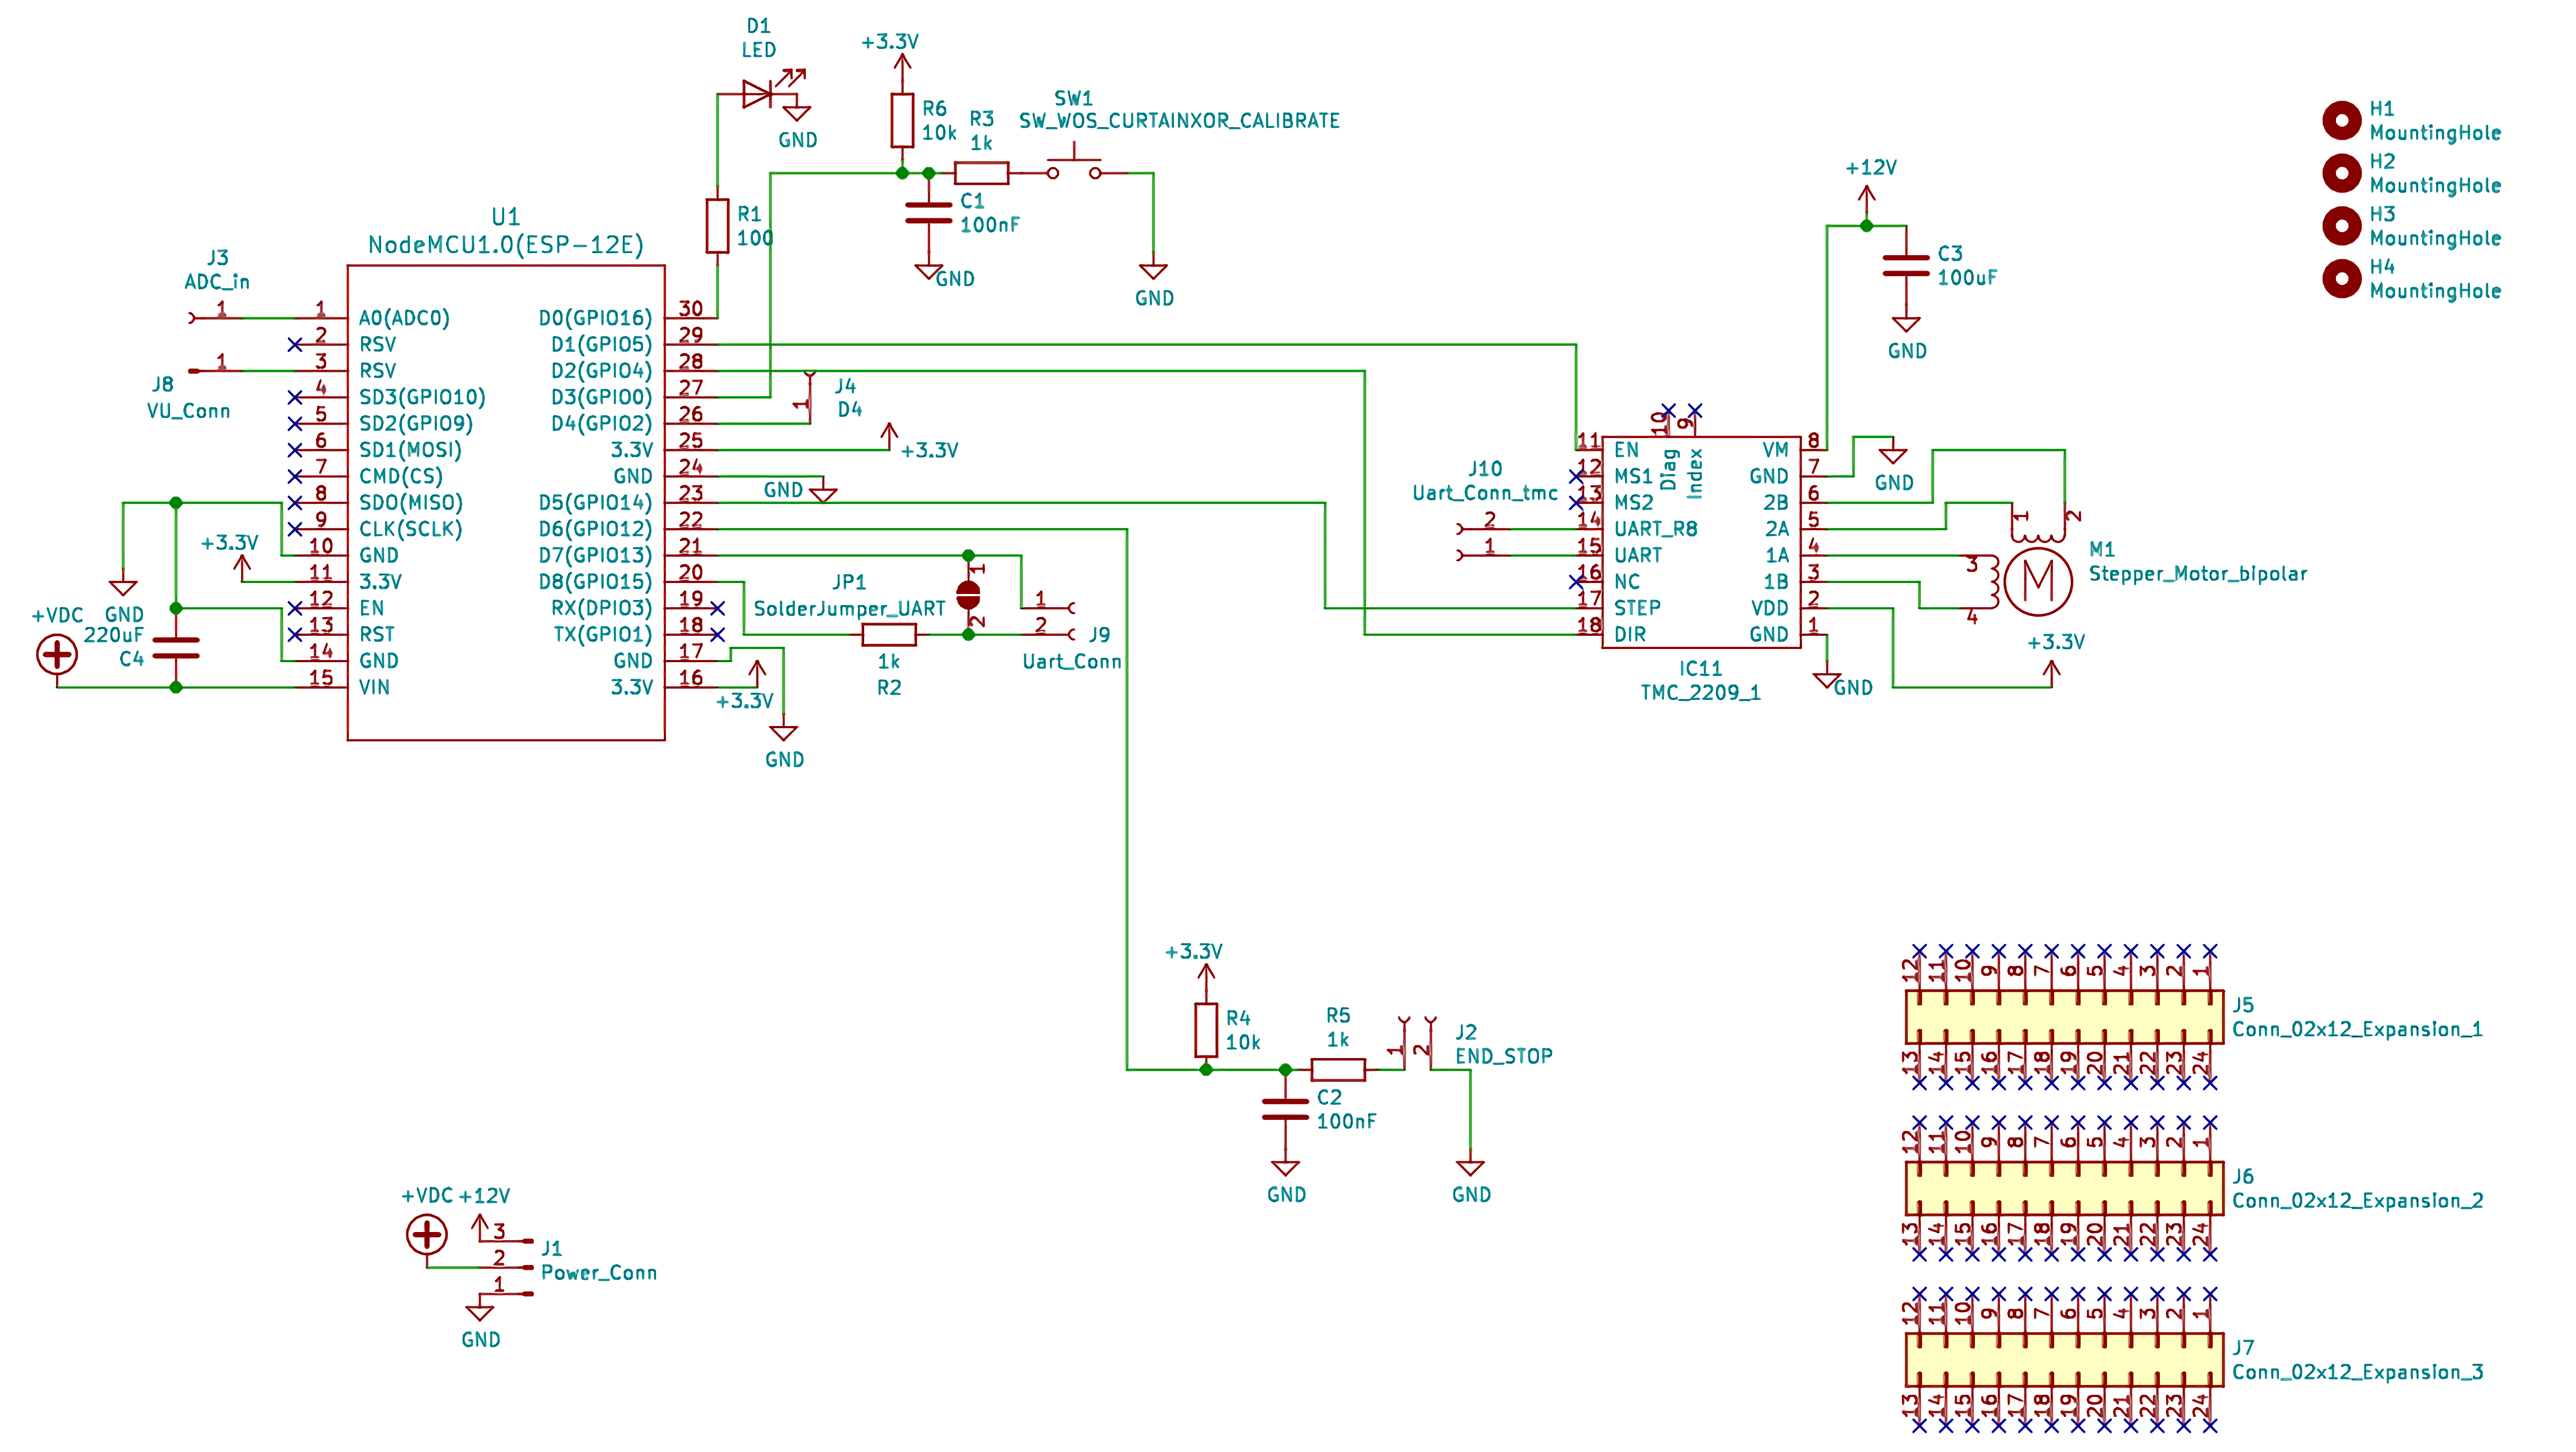Select the R5 1k resistor symbol
Image resolution: width=2576 pixels, height=1452 pixels.
pyautogui.click(x=1338, y=1069)
